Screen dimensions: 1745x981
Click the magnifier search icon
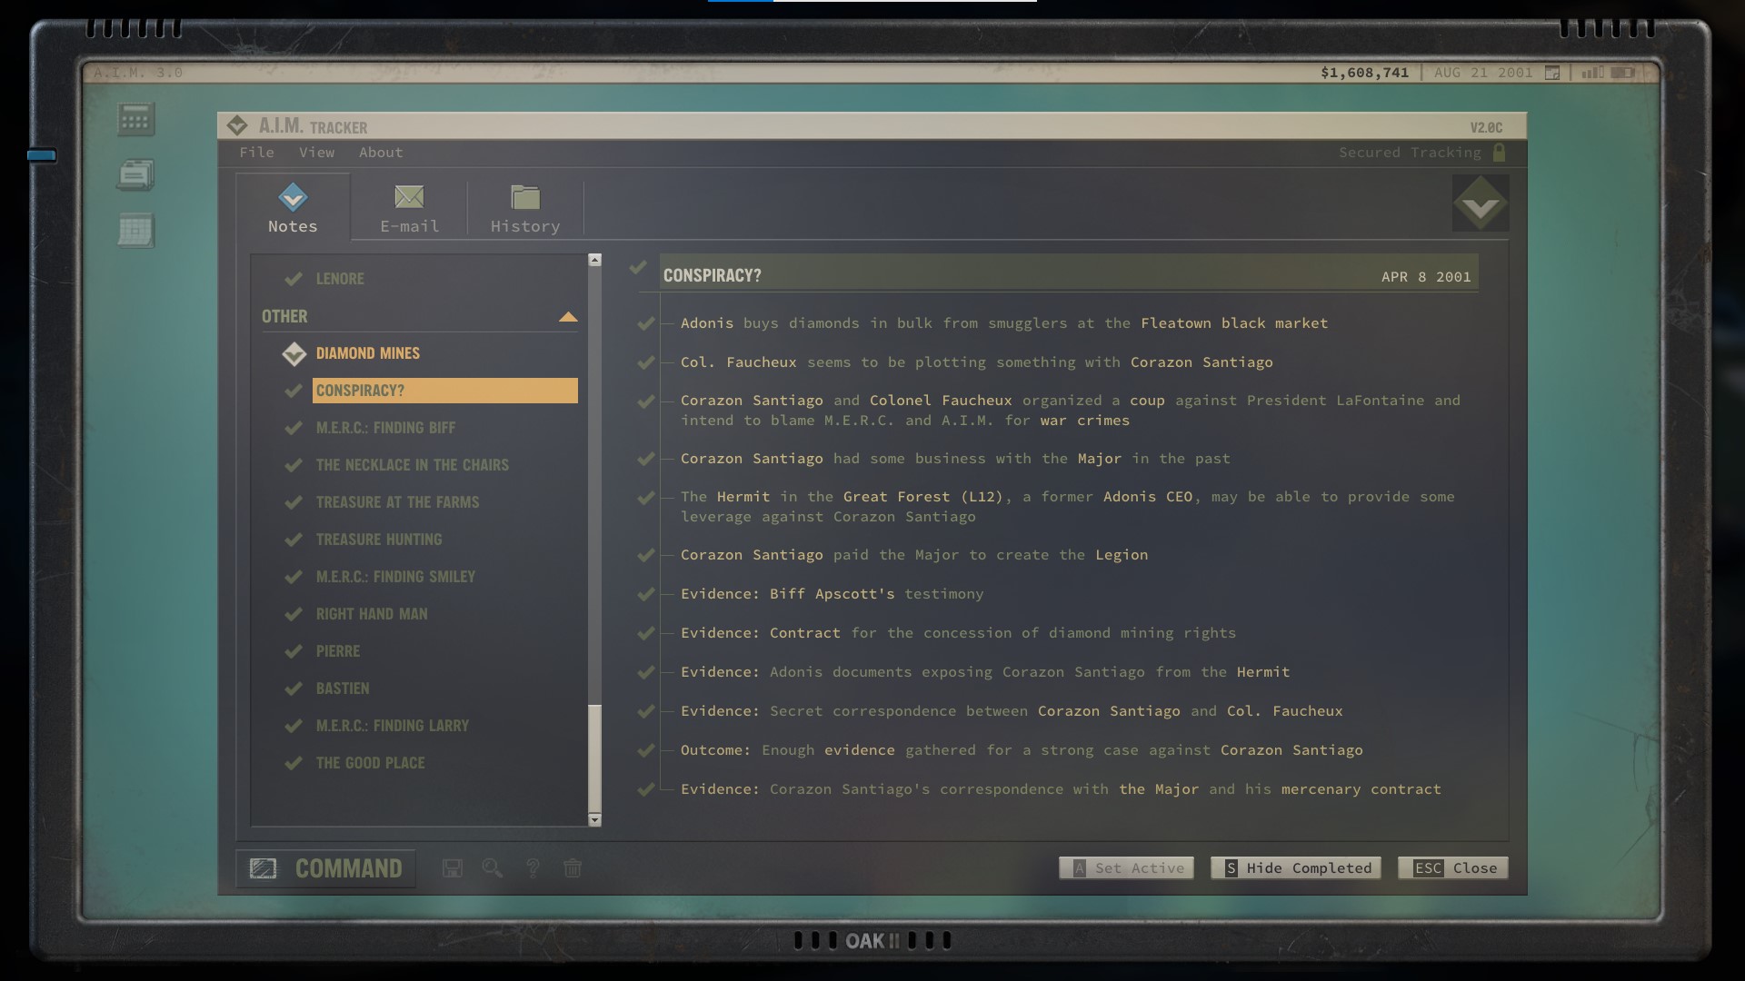[492, 868]
